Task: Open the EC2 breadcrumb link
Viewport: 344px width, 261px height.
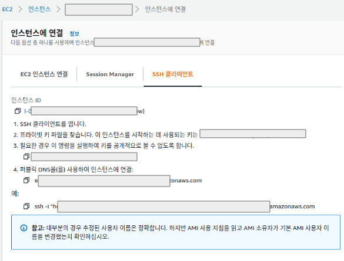Action: pos(7,9)
